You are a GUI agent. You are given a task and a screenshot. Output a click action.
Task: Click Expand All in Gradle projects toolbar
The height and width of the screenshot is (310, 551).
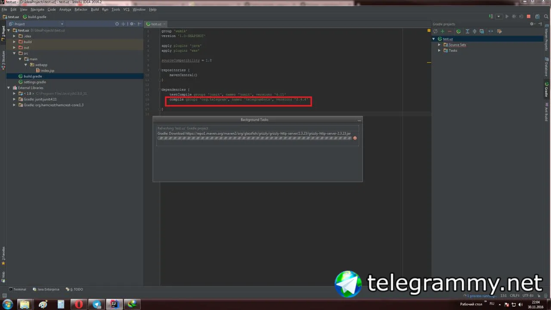[467, 31]
